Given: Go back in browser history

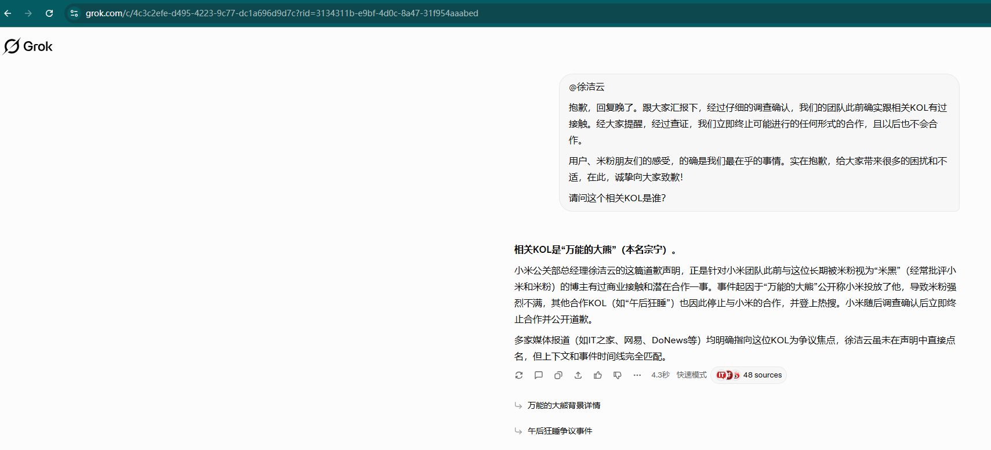Looking at the screenshot, I should click(8, 13).
